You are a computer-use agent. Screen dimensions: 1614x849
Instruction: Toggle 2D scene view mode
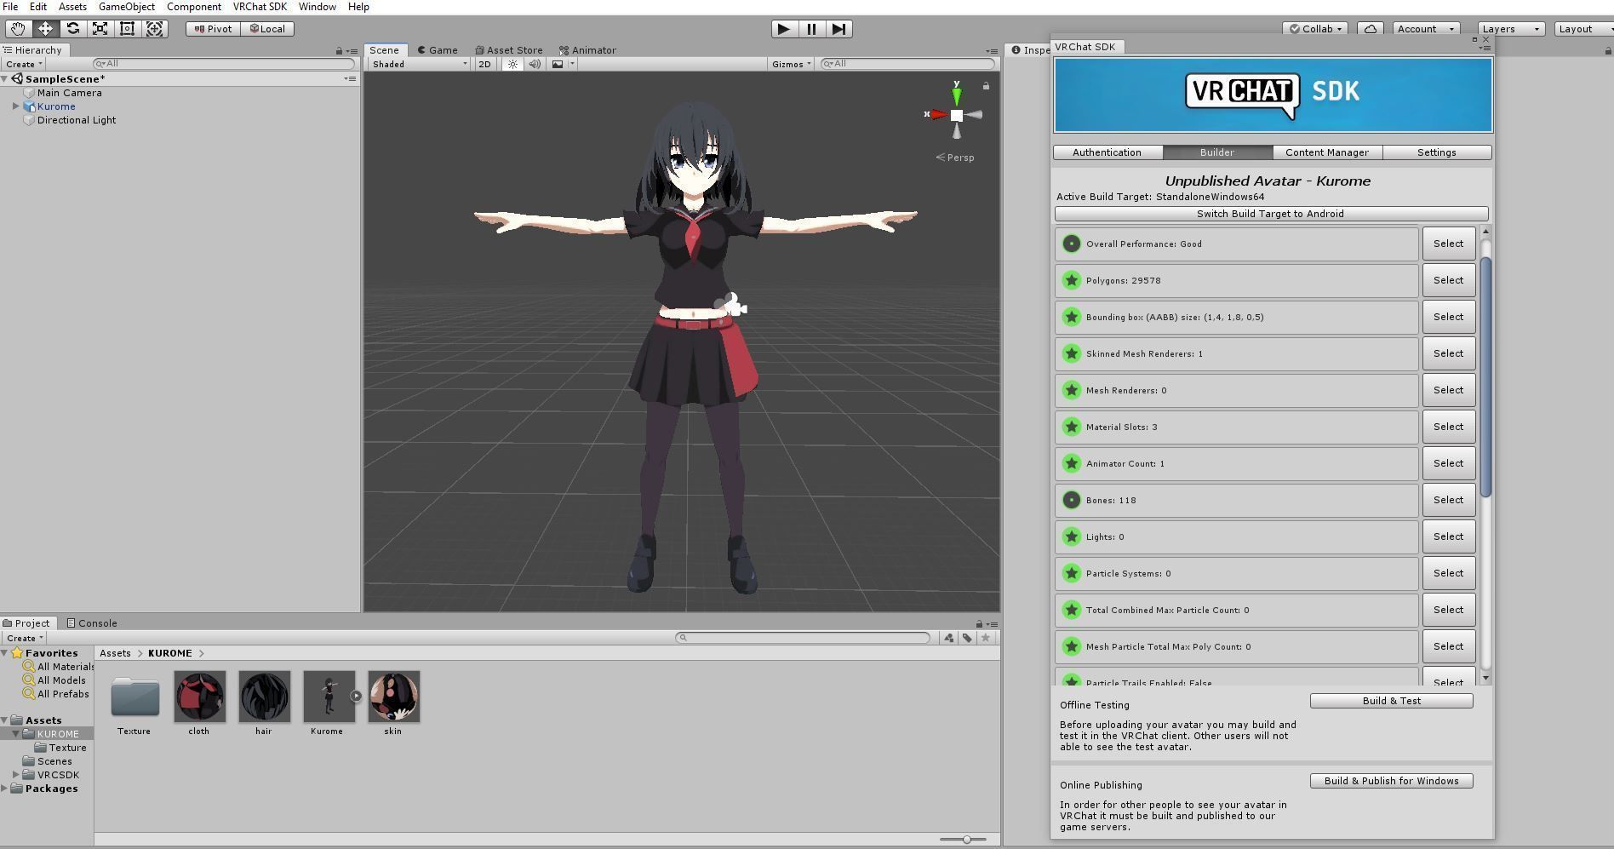pos(484,64)
